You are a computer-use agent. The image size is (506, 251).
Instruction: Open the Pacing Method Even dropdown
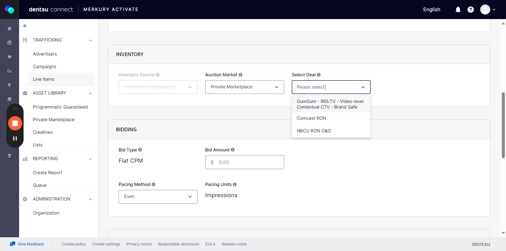158,197
